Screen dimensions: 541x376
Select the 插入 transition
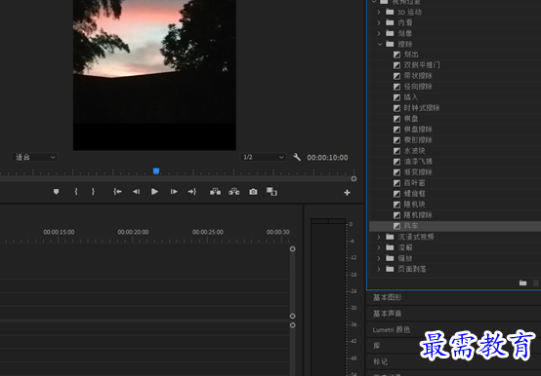pyautogui.click(x=411, y=97)
